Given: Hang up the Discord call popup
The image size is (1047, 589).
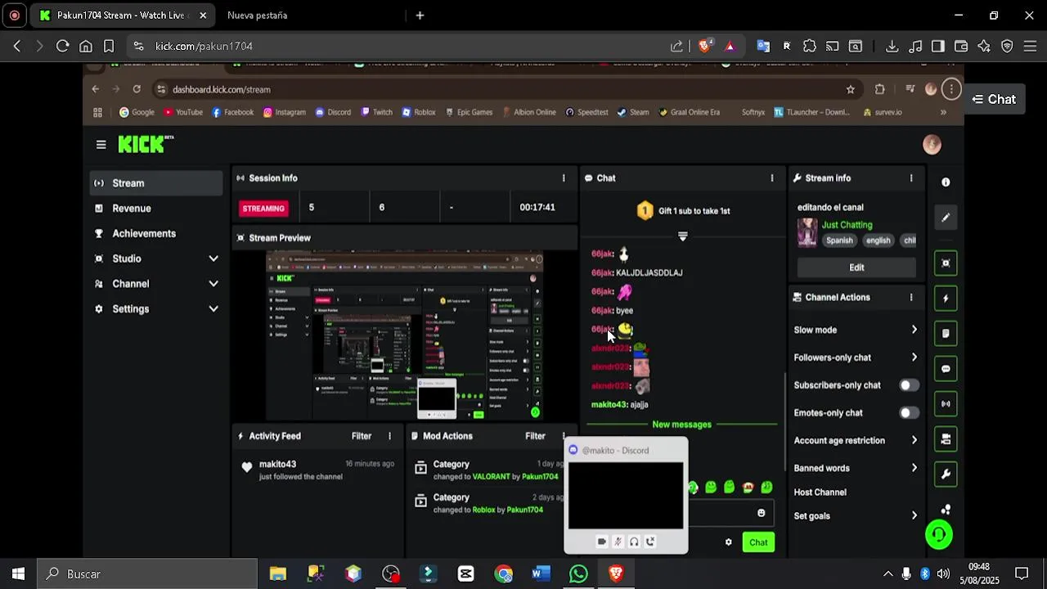Looking at the screenshot, I should pos(650,542).
